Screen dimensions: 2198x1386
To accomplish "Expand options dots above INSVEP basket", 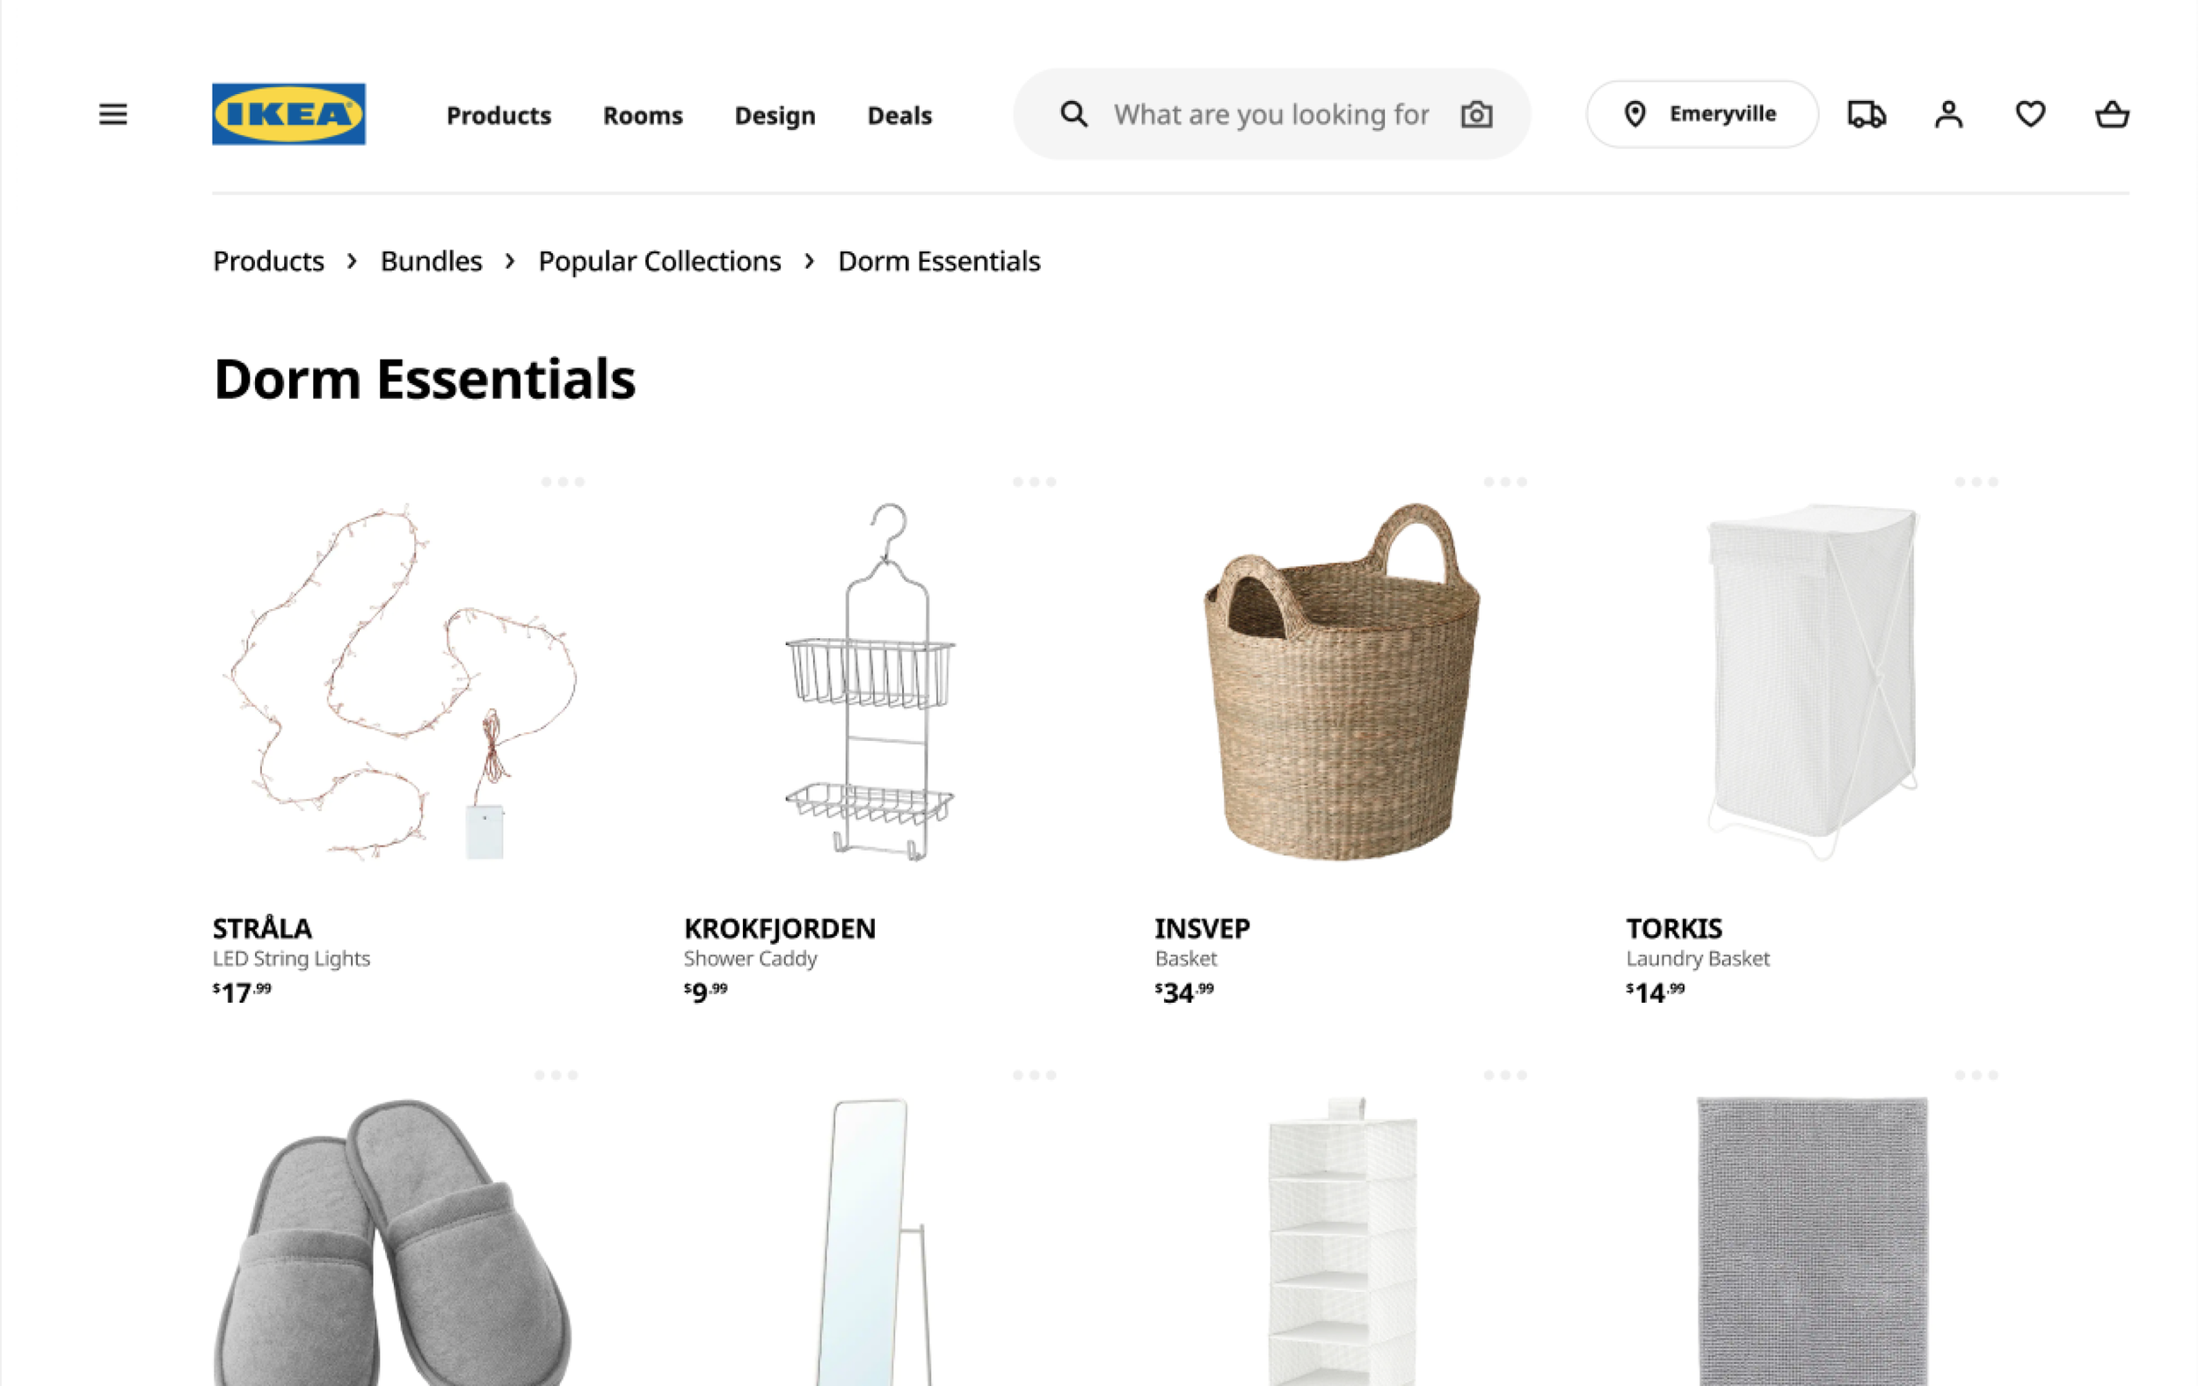I will [x=1504, y=482].
